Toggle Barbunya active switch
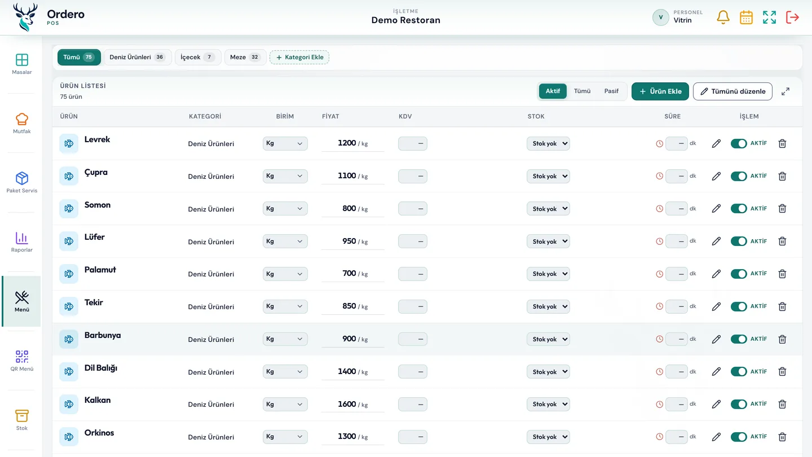 tap(739, 339)
